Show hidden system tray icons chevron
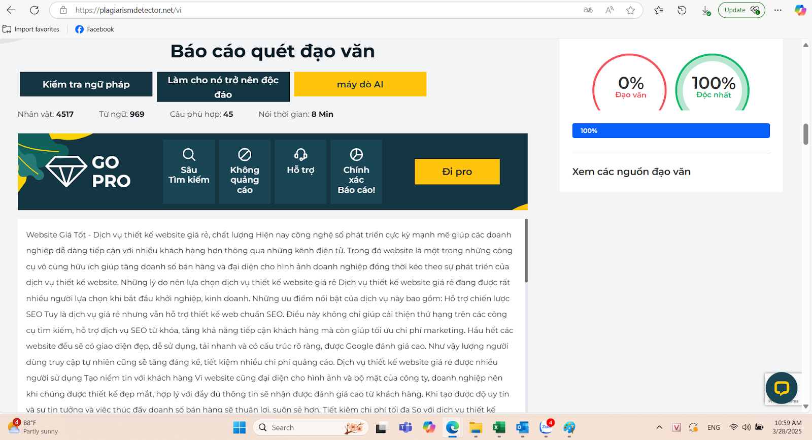 click(x=659, y=427)
